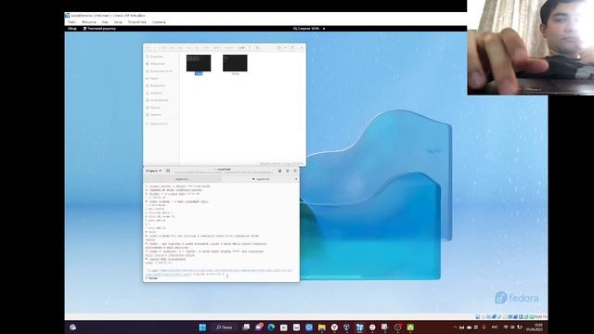Open Task View on the taskbar
The width and height of the screenshot is (594, 334).
246,328
